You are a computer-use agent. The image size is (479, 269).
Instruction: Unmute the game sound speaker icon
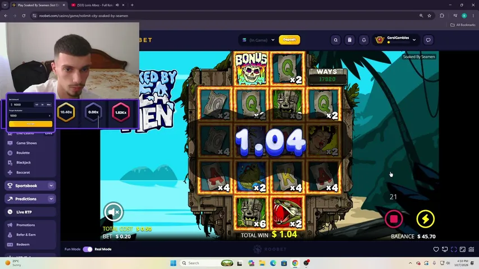coord(113,212)
